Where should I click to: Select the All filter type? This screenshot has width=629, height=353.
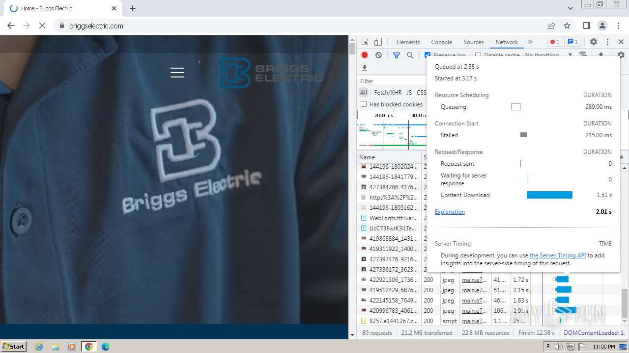click(364, 92)
